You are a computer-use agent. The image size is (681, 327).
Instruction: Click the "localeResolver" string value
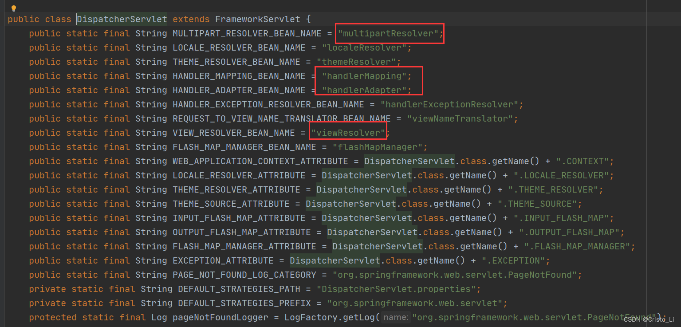point(364,47)
